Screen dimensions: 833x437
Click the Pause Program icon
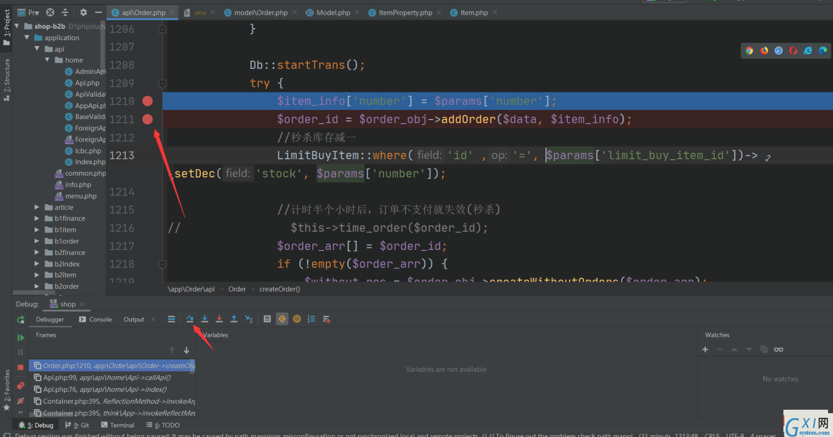pyautogui.click(x=20, y=352)
